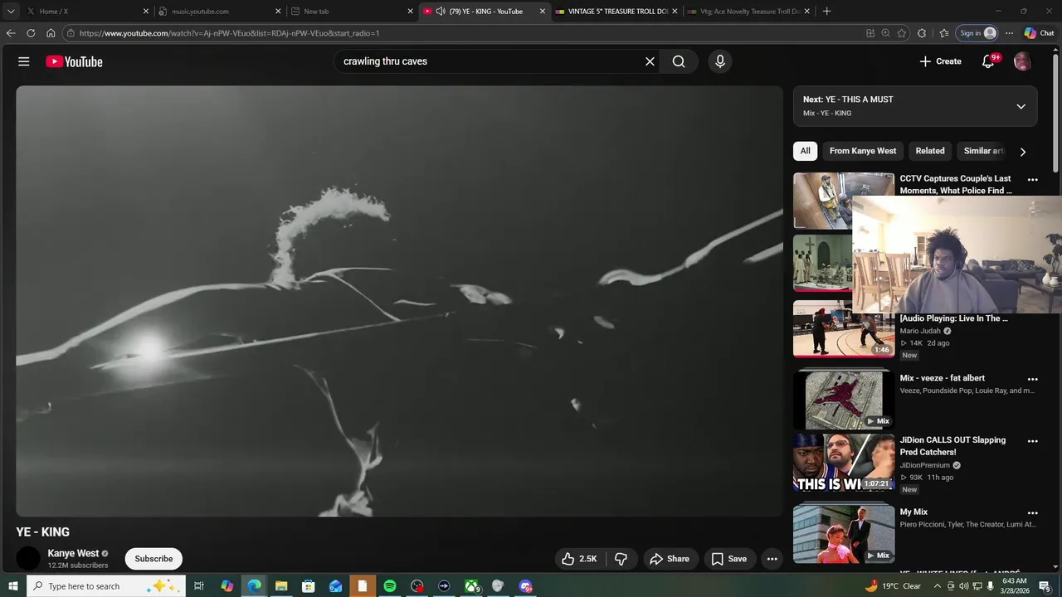
Task: Search with your voice microphone
Action: point(719,61)
